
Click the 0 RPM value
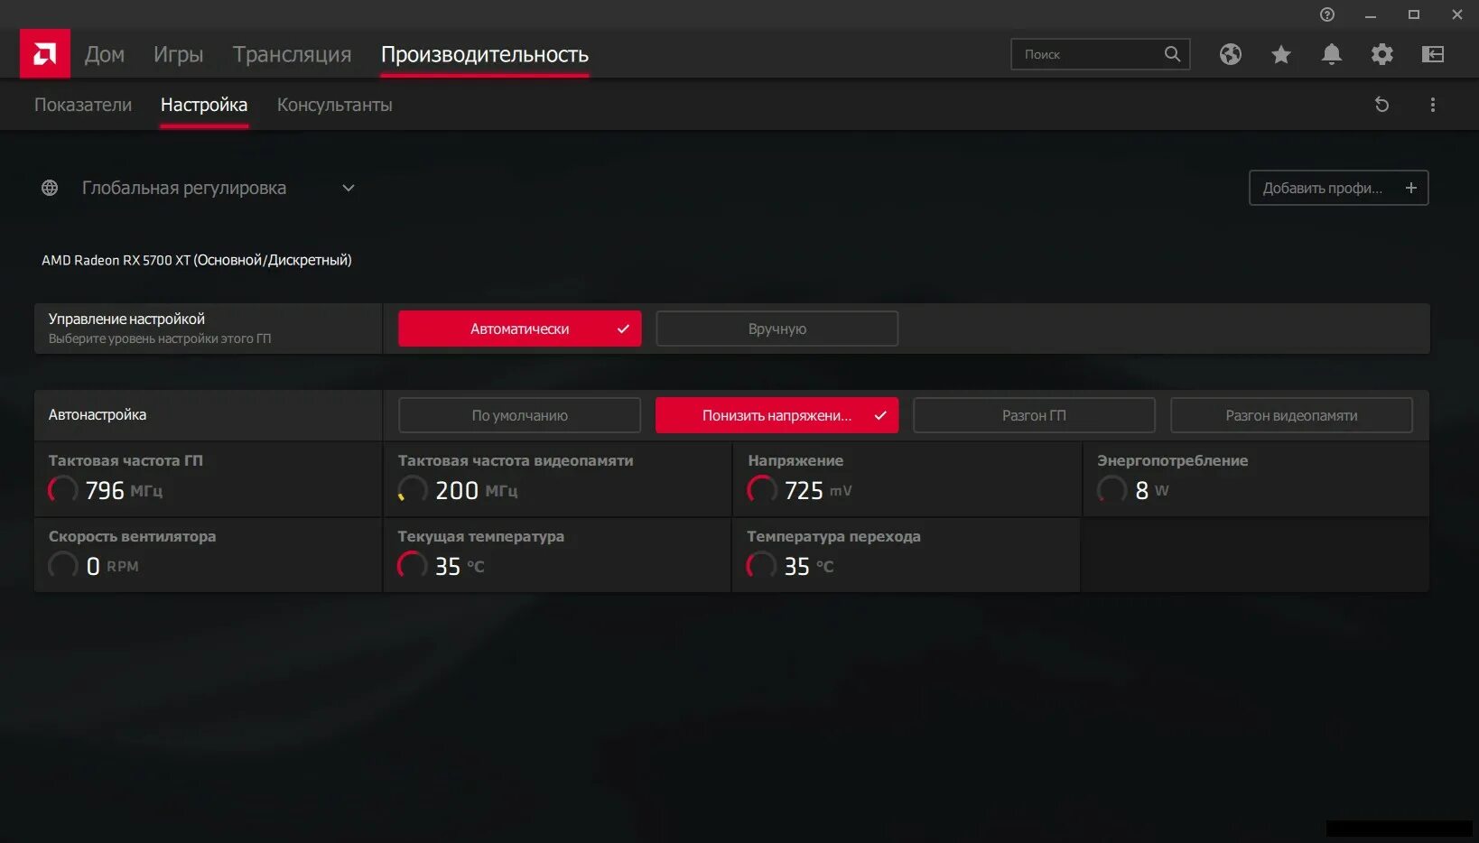coord(112,566)
